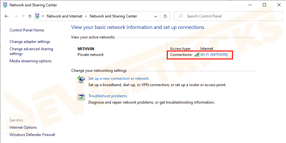Viewport: 286px width, 143px height.
Task: Open Media streaming options
Action: [31, 61]
